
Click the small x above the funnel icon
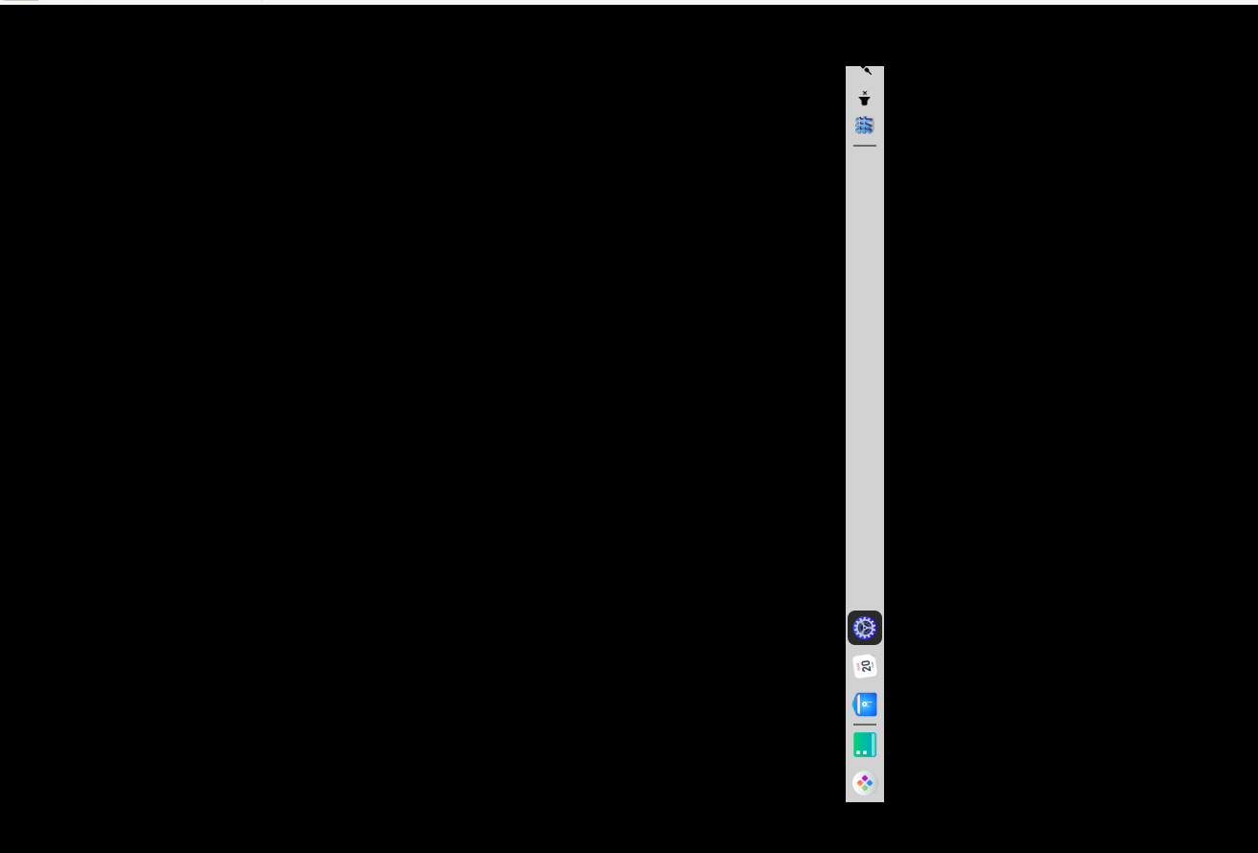click(864, 93)
